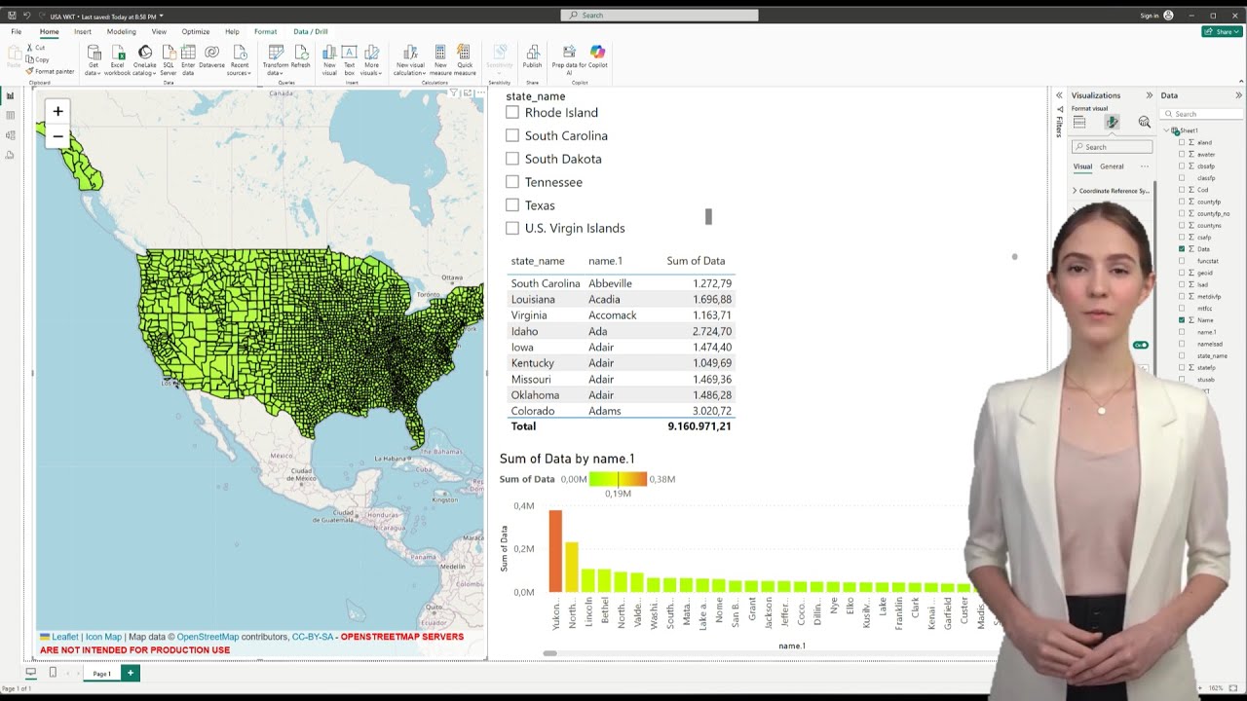Image resolution: width=1247 pixels, height=701 pixels.
Task: Open the Optimize ribbon tab
Action: pyautogui.click(x=195, y=31)
